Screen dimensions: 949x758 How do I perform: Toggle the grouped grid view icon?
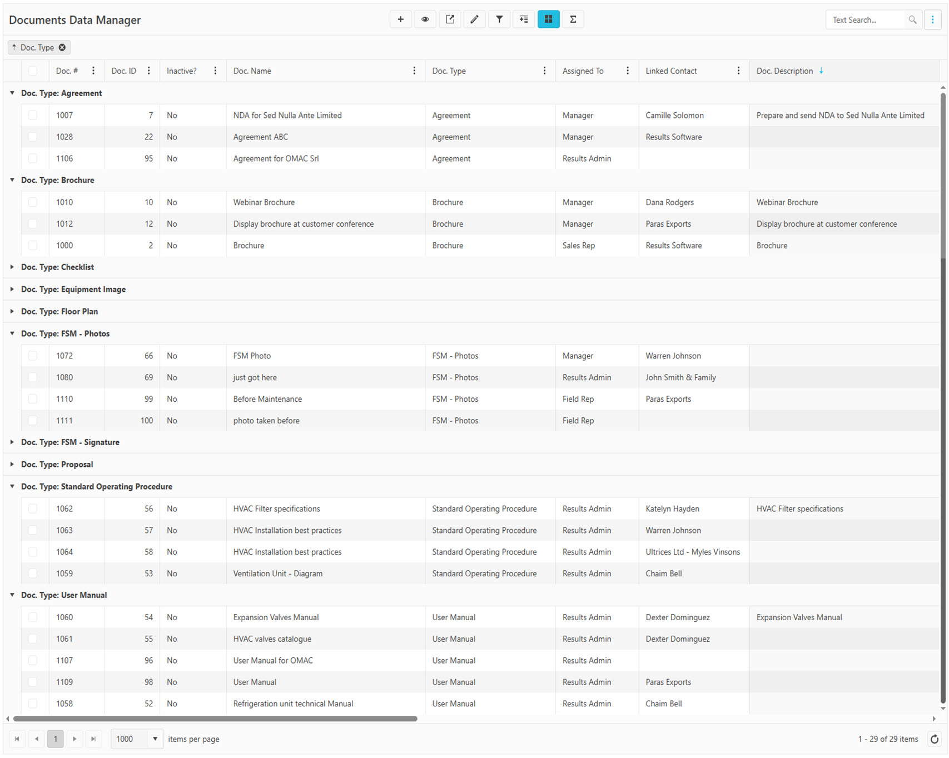point(548,19)
